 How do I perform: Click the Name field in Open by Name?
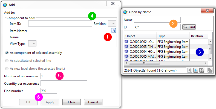coord(157,20)
